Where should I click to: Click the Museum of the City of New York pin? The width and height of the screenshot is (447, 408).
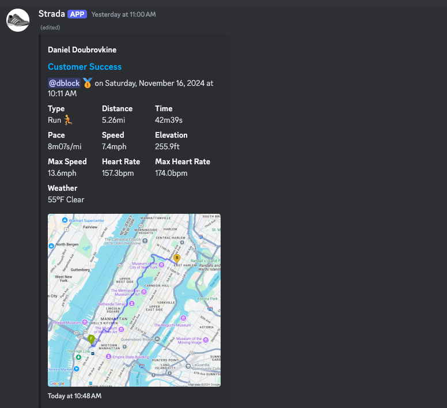pyautogui.click(x=161, y=265)
